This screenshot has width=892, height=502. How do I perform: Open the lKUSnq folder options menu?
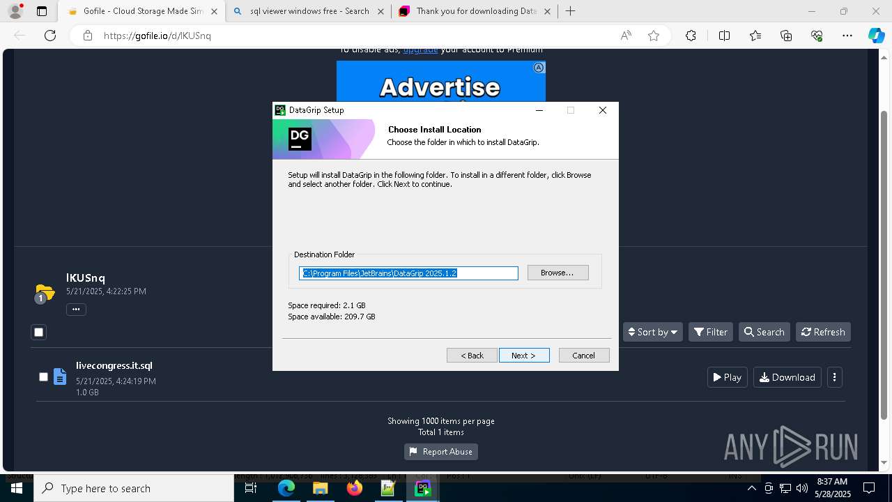[76, 309]
